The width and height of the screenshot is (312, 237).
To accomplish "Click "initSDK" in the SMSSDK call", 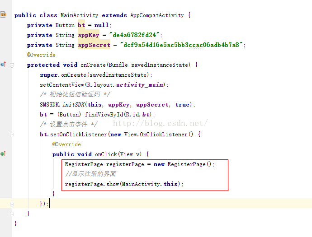I will coord(73,105).
